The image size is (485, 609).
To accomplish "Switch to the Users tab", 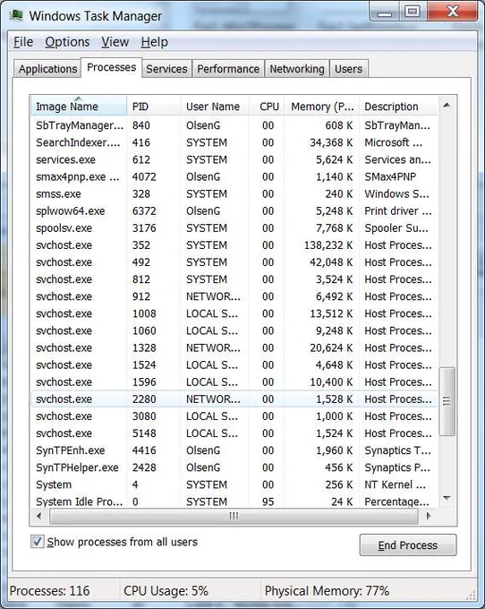I will pos(348,69).
